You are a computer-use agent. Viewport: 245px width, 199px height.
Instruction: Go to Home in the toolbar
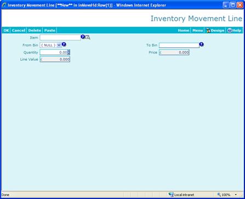click(184, 31)
